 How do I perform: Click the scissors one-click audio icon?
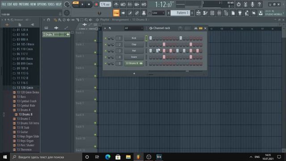[x=245, y=4]
